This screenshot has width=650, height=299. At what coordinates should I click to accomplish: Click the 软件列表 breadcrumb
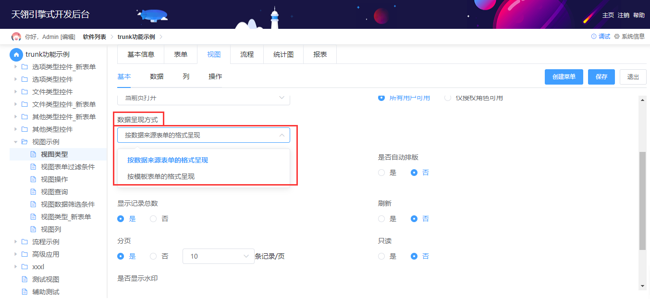(95, 37)
